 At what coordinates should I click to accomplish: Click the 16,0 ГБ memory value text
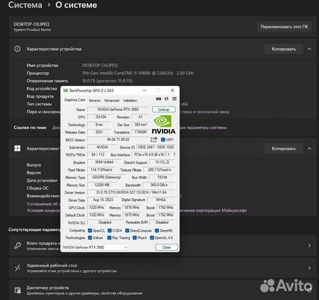pos(107,81)
